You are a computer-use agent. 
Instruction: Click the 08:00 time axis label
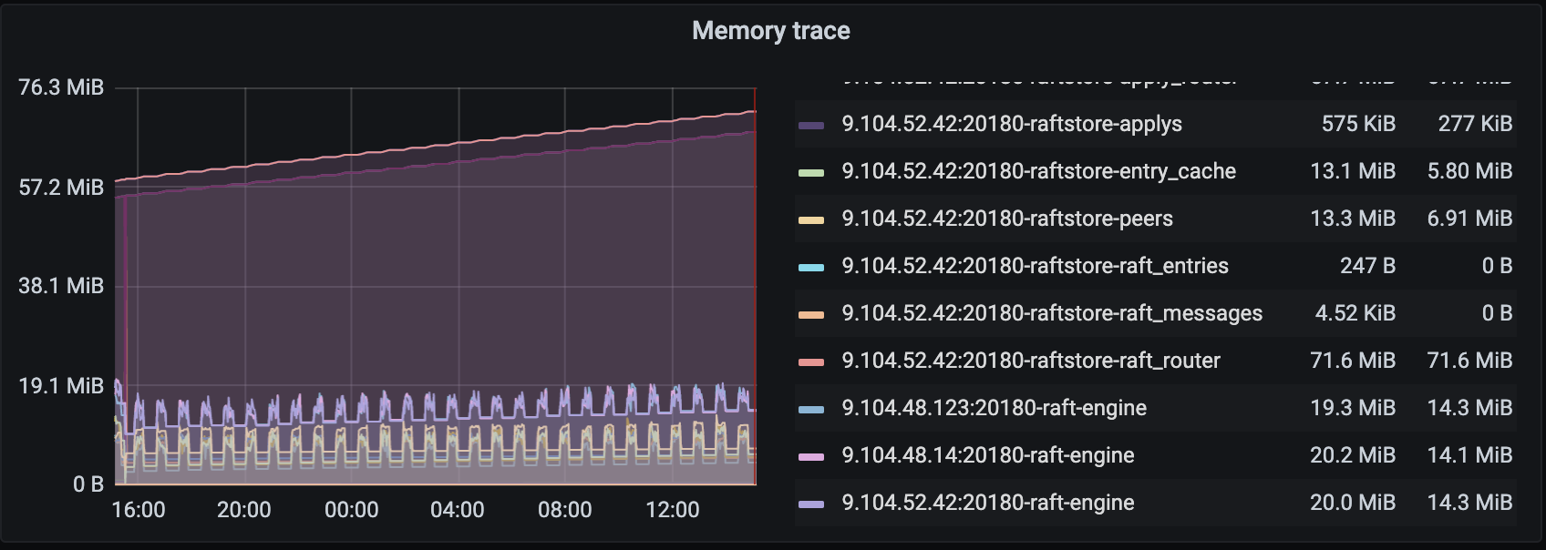tap(565, 510)
